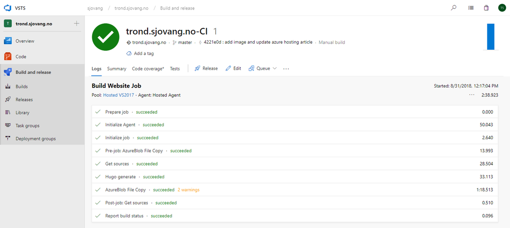The width and height of the screenshot is (510, 228).
Task: Click the sjovang breadcrumb link
Action: 95,8
